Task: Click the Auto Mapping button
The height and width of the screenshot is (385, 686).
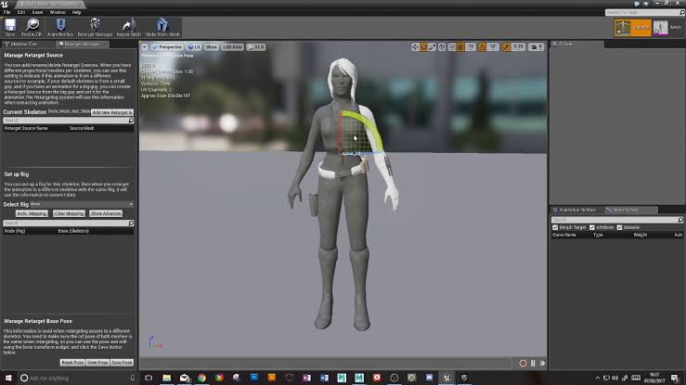Action: pyautogui.click(x=32, y=213)
